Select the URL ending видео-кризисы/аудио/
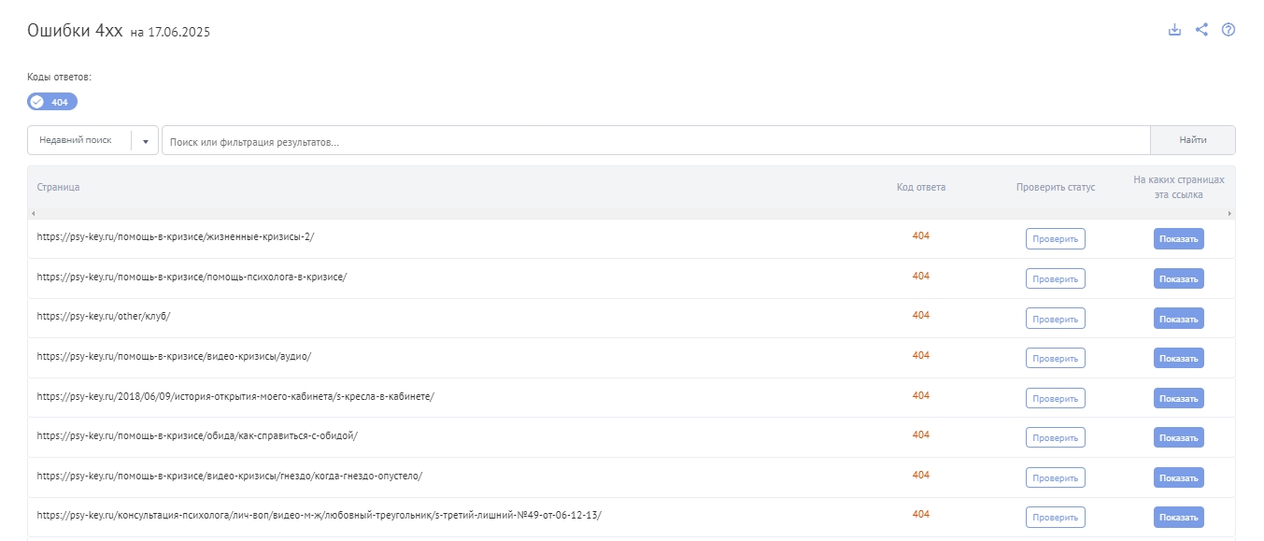Screen dimensions: 1264x541 (x=174, y=356)
